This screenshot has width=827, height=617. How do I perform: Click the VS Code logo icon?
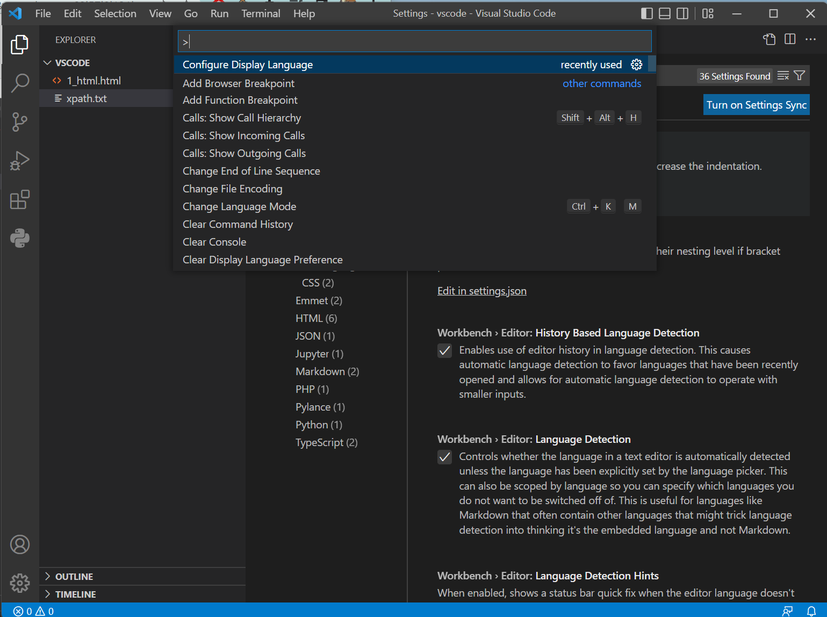coord(15,13)
